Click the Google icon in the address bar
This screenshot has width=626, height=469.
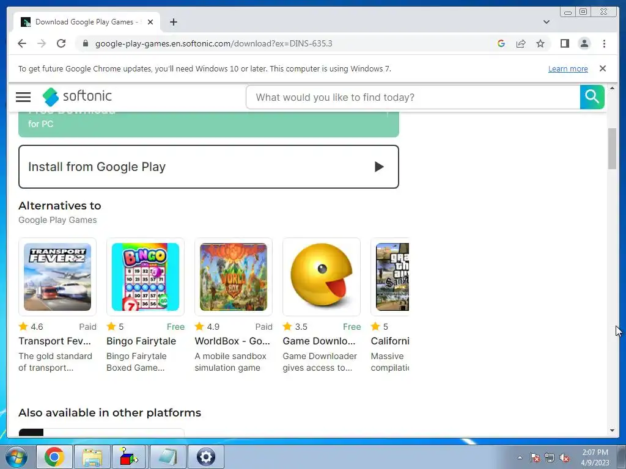[x=501, y=43]
